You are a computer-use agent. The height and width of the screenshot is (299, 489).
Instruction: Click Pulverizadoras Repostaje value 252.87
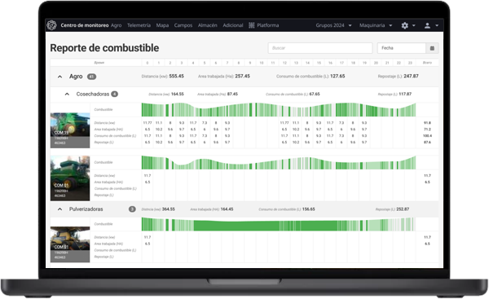[x=403, y=209]
